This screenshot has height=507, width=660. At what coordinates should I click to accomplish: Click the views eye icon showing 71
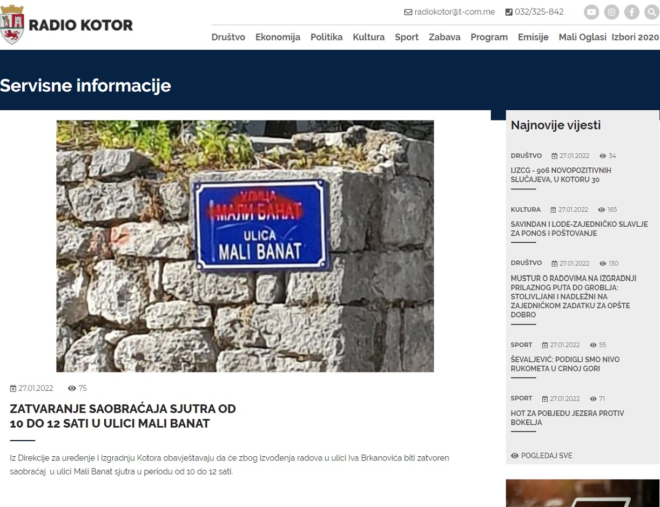click(594, 399)
